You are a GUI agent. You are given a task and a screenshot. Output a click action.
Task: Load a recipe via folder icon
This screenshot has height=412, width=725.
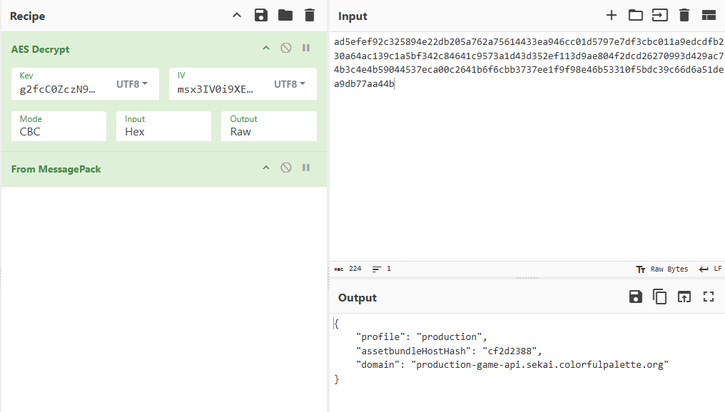click(x=285, y=15)
